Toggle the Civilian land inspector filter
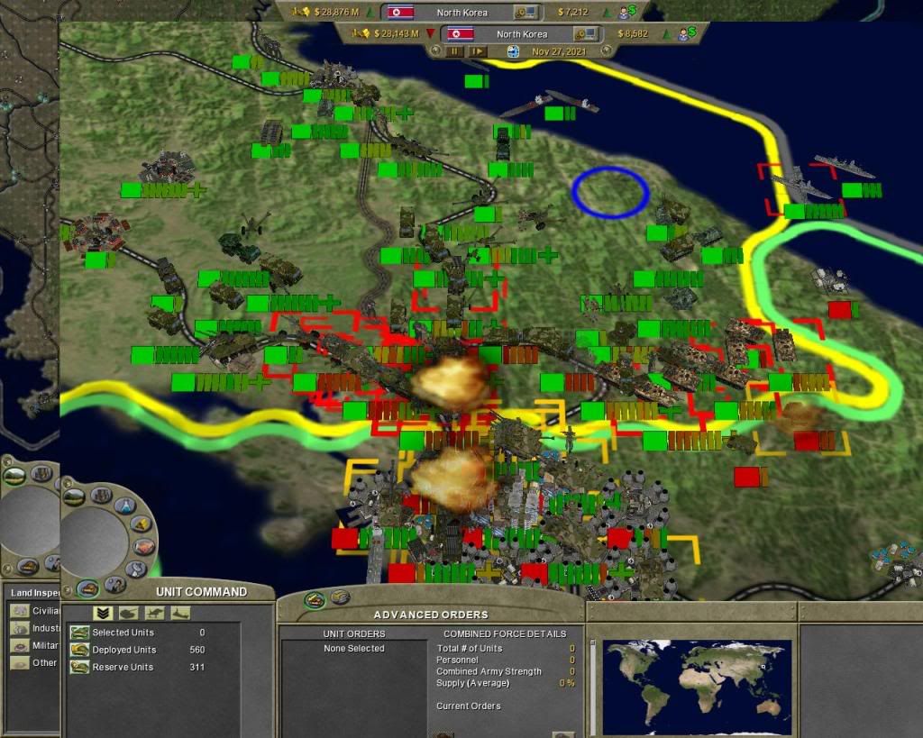 coord(20,610)
